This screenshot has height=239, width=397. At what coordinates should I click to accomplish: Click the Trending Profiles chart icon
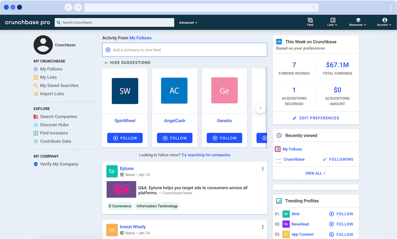point(279,201)
